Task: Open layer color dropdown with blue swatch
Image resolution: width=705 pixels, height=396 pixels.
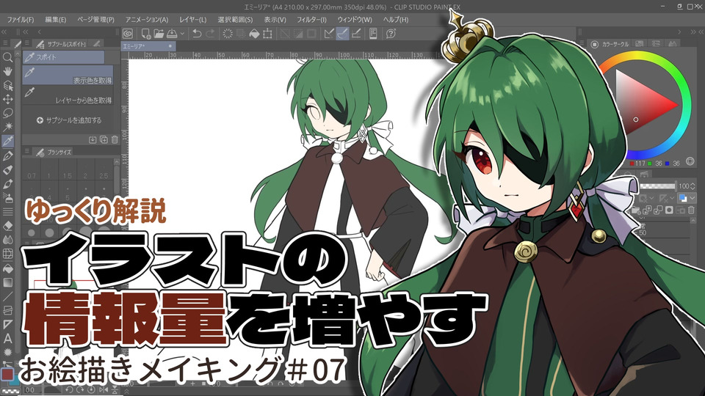Action: pyautogui.click(x=687, y=198)
